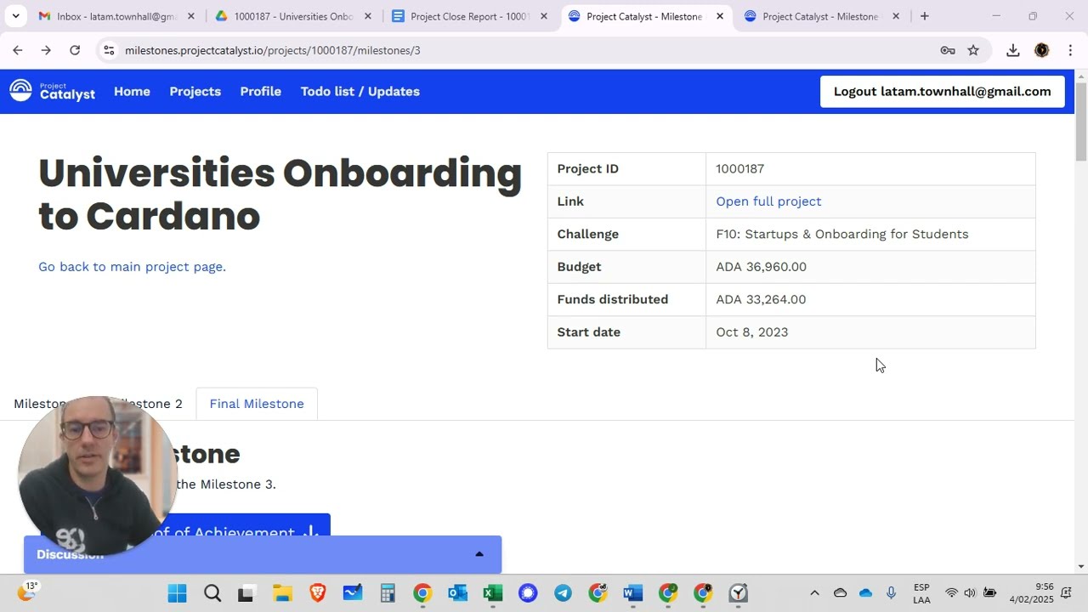Open Windows taskbar search
Image resolution: width=1088 pixels, height=612 pixels.
212,592
